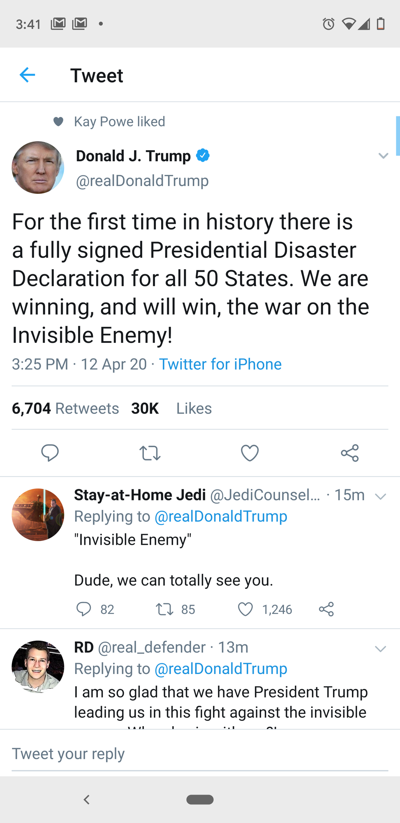400x823 pixels.
Task: Expand options for Stay-at-Home Jedi reply
Action: click(x=381, y=496)
